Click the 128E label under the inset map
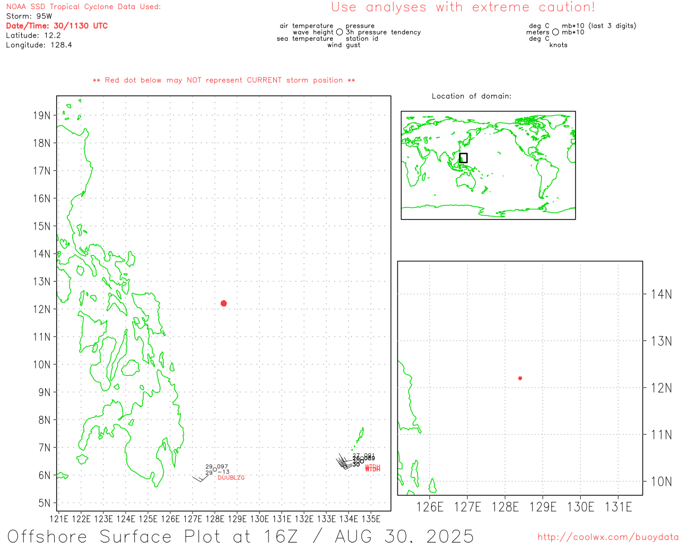 505,507
